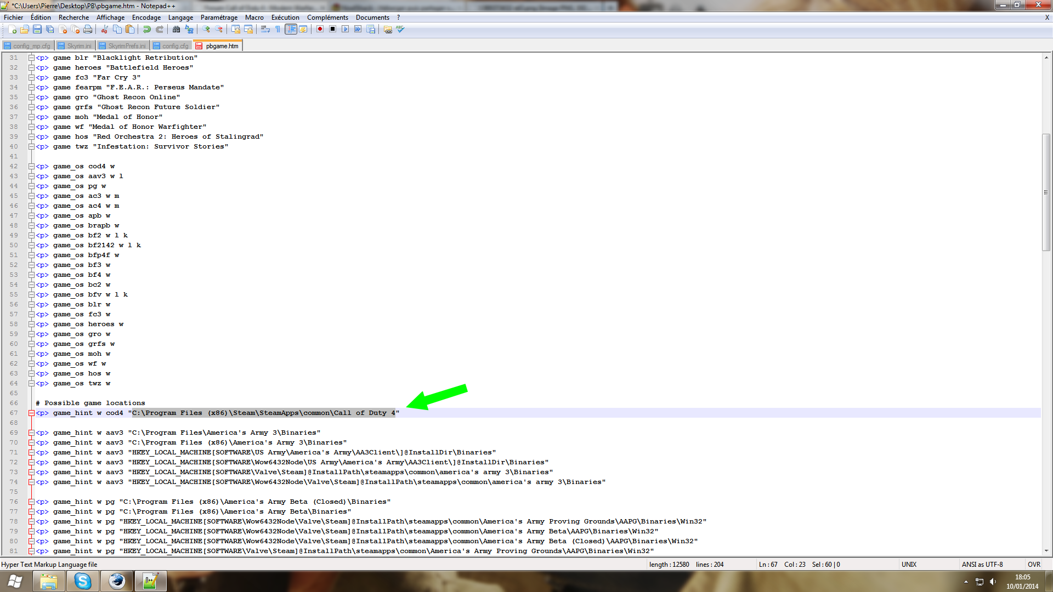Image resolution: width=1053 pixels, height=592 pixels.
Task: Toggle word wrap toolbar button
Action: tap(265, 30)
